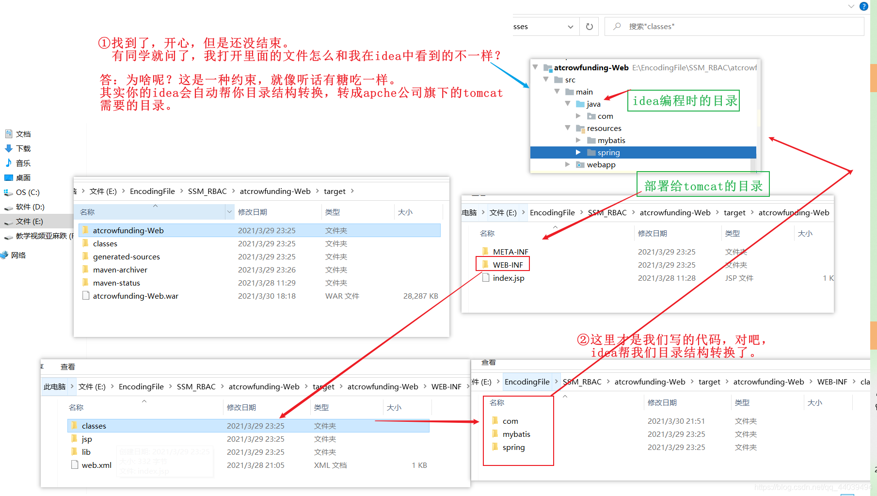Collapse the main folder node

pyautogui.click(x=557, y=92)
